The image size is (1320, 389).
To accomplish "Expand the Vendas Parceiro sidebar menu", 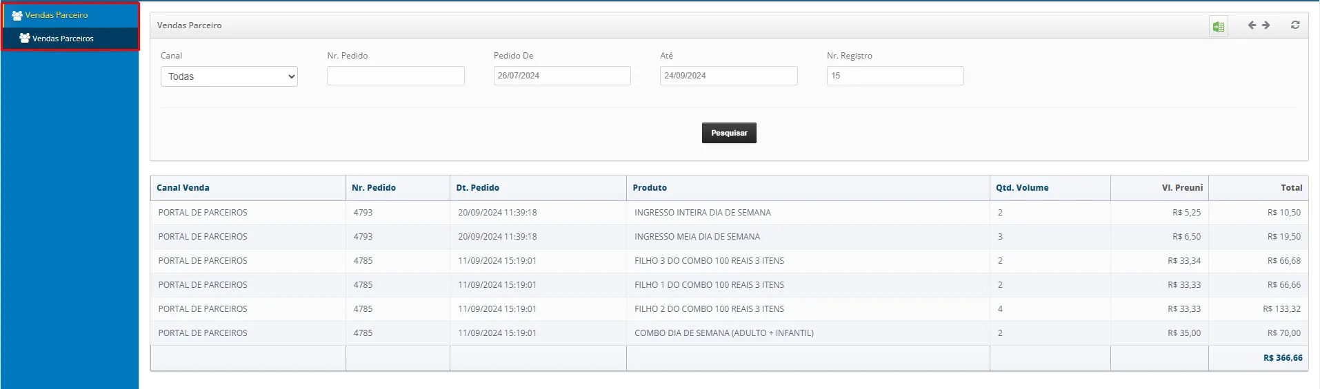I will (57, 15).
